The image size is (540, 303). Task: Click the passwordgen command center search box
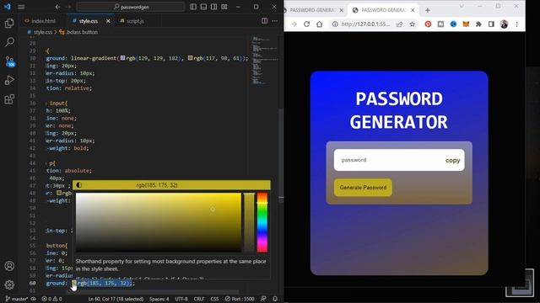click(131, 7)
